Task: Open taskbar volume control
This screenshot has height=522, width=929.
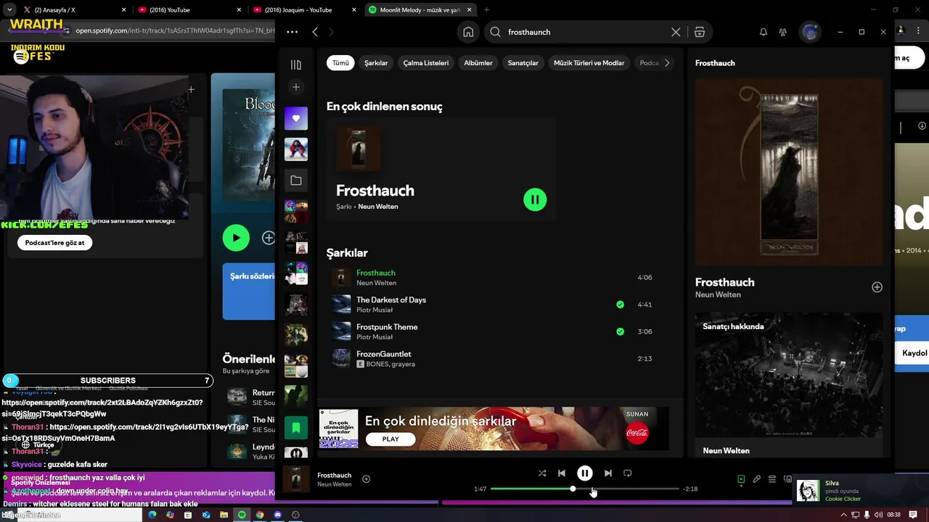Action: (x=879, y=515)
